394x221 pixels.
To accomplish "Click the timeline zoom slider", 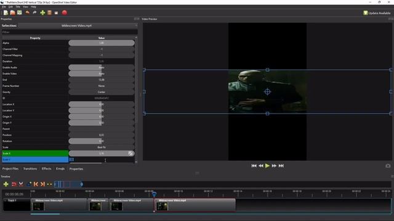I will click(x=68, y=184).
